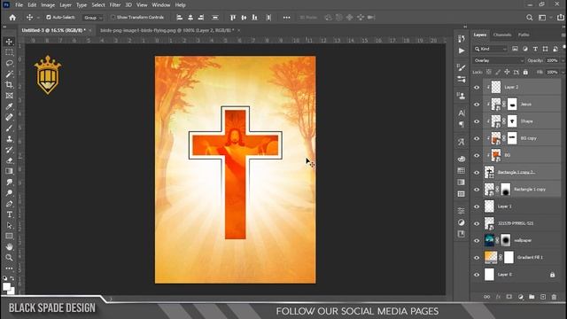Hide the Jesus layer visibility

pos(477,105)
